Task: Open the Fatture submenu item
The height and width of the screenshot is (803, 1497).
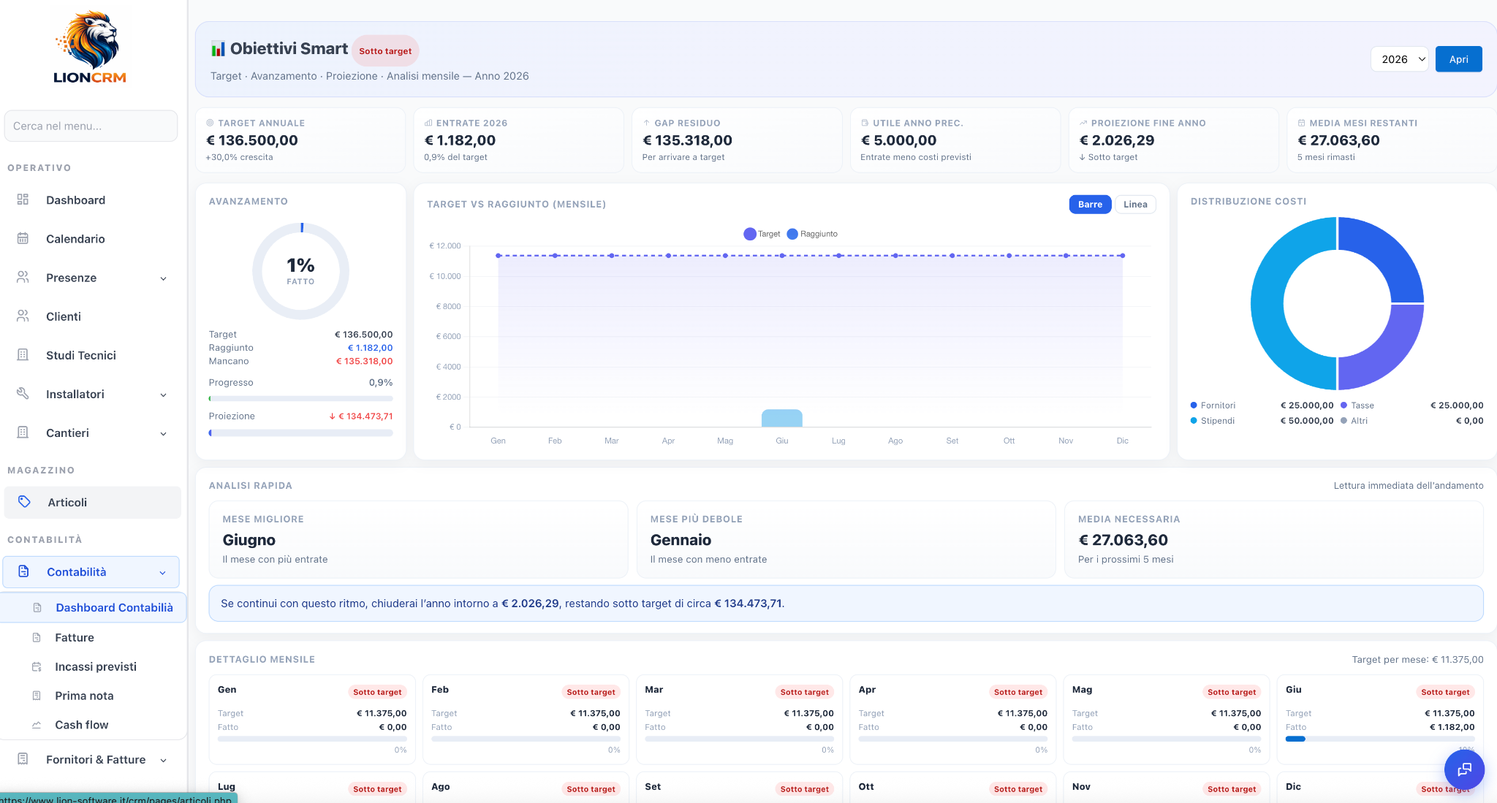Action: pyautogui.click(x=94, y=637)
